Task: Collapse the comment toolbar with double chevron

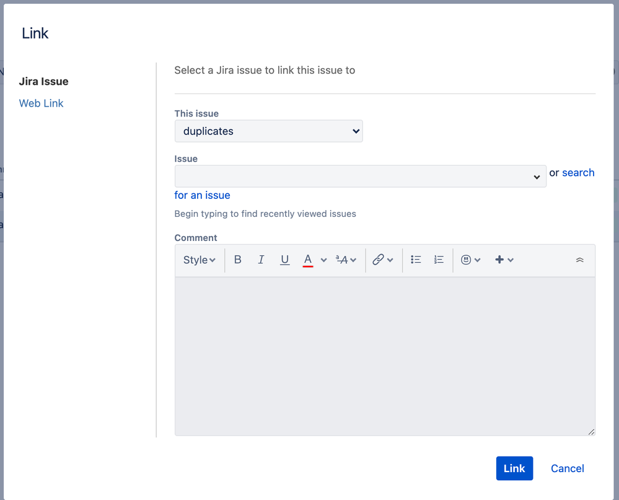Action: pos(579,260)
